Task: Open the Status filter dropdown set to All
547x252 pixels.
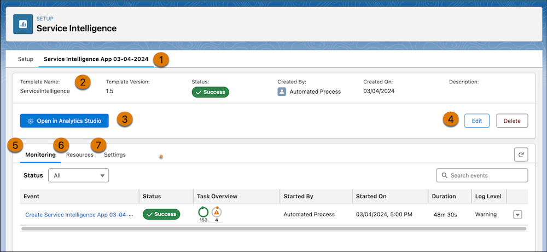Action: [x=78, y=175]
